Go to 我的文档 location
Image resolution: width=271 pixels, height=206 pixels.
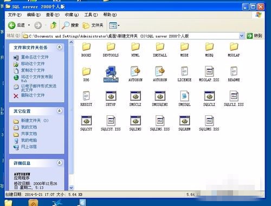tap(29, 127)
